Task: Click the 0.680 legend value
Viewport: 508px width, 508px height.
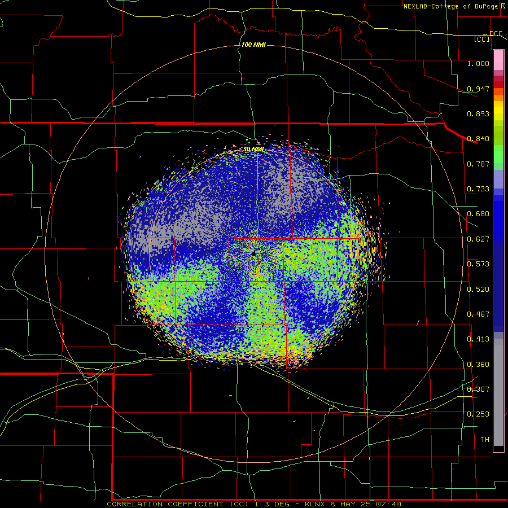Action: coord(478,214)
